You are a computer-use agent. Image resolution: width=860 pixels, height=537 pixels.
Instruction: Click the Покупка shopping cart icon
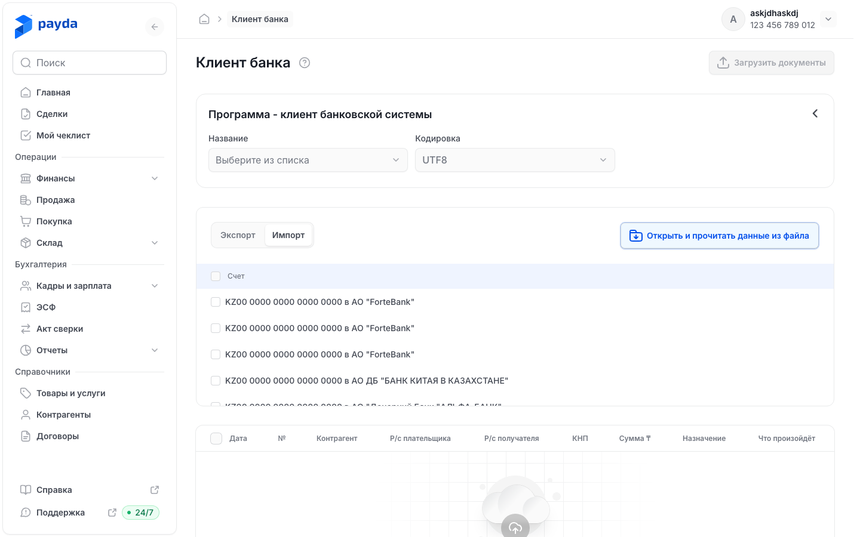pos(26,221)
